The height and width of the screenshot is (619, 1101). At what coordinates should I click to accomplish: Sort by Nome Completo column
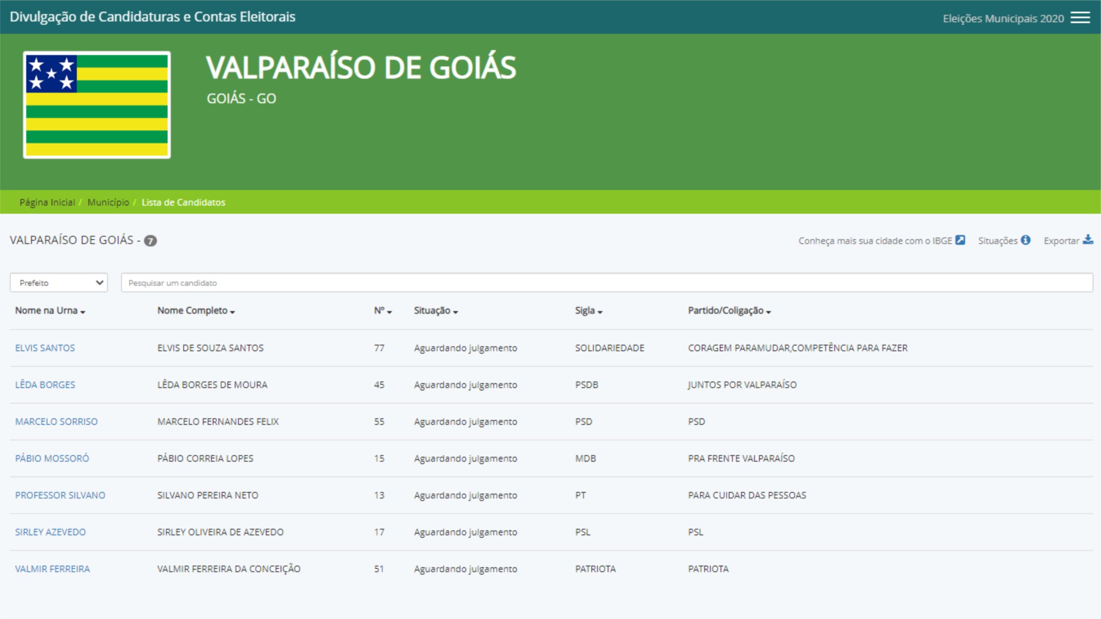click(x=196, y=311)
